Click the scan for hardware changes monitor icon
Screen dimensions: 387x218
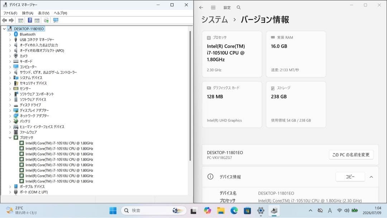point(56,20)
